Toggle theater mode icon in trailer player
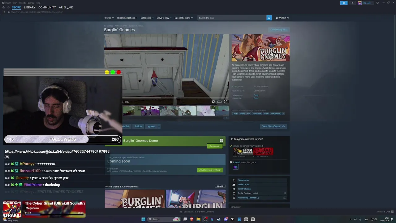 [x=219, y=102]
